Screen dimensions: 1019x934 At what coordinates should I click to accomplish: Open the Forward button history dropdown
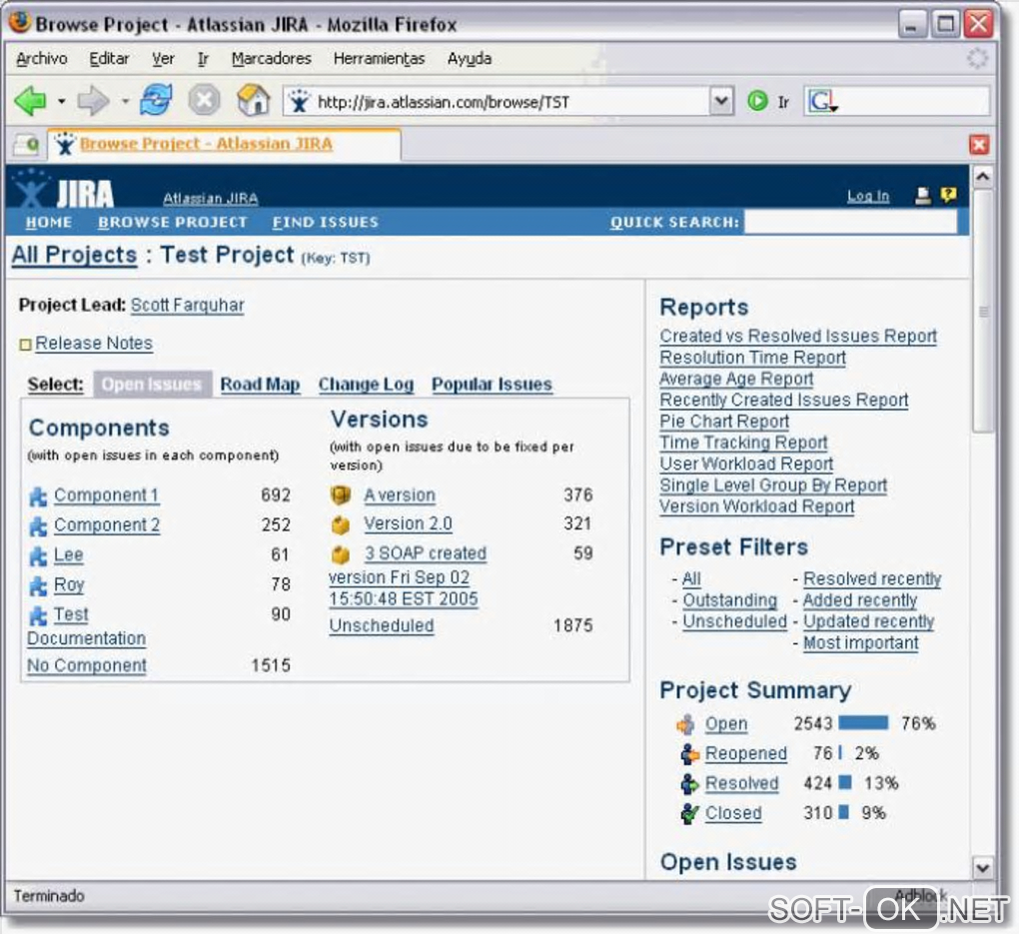[x=125, y=102]
